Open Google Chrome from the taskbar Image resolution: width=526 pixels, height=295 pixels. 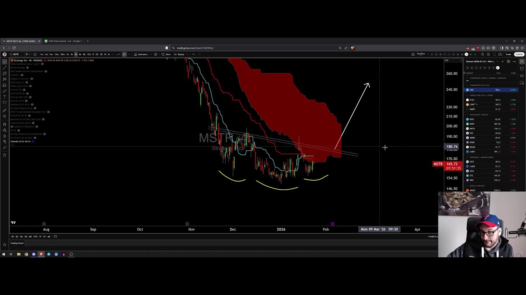26,254
